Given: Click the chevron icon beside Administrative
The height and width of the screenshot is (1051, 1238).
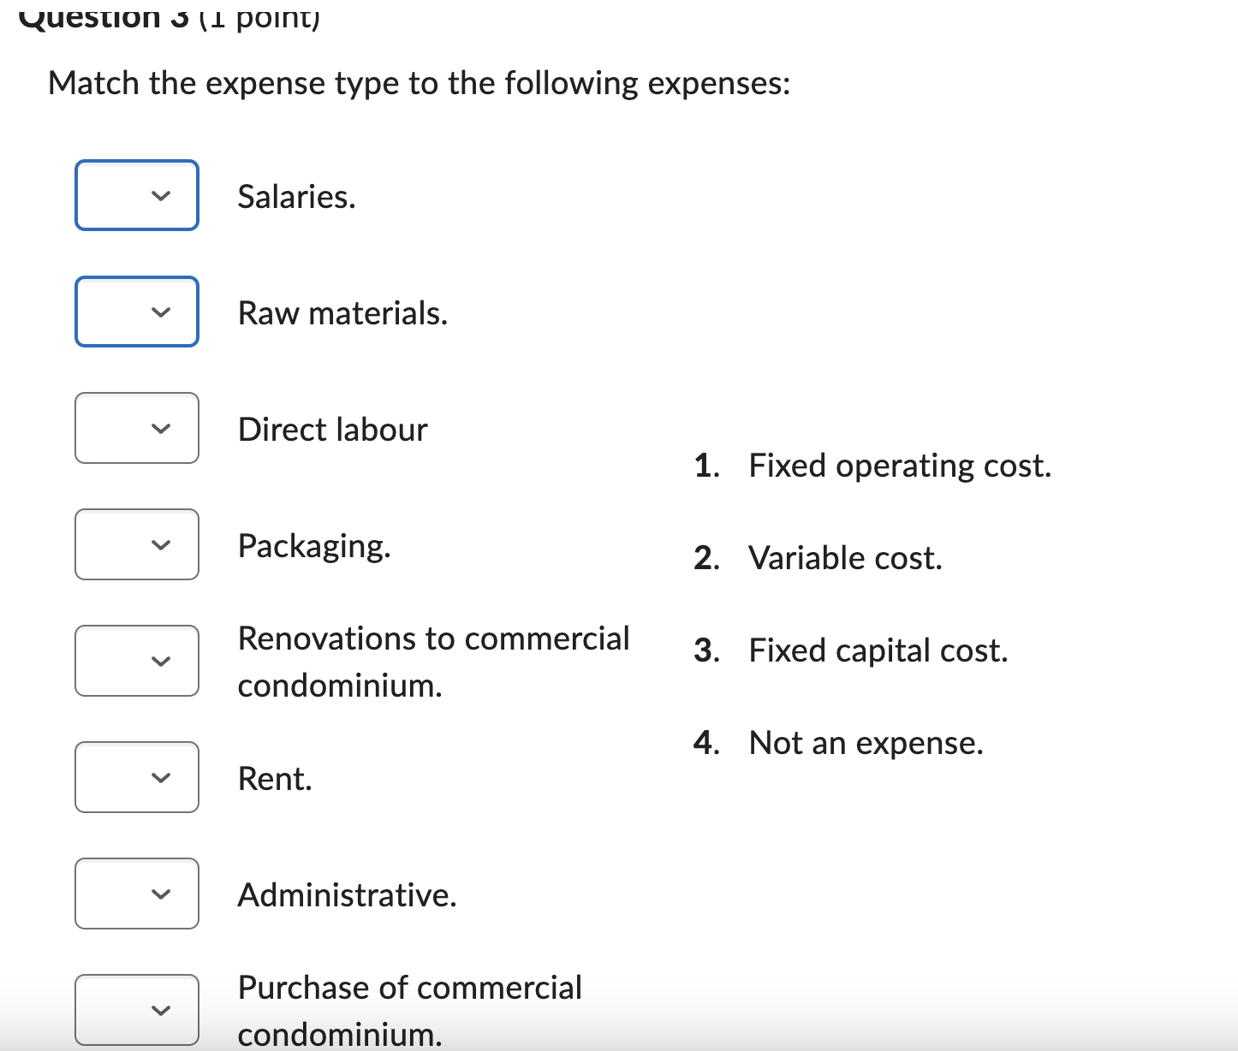Looking at the screenshot, I should point(163,894).
